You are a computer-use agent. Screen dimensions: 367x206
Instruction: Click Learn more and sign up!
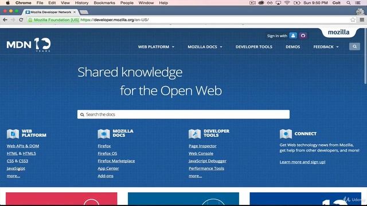[x=302, y=162]
